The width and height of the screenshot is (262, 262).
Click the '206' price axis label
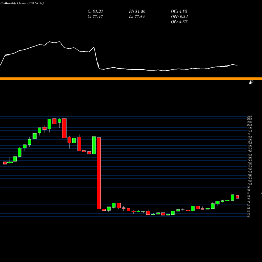click(x=249, y=122)
